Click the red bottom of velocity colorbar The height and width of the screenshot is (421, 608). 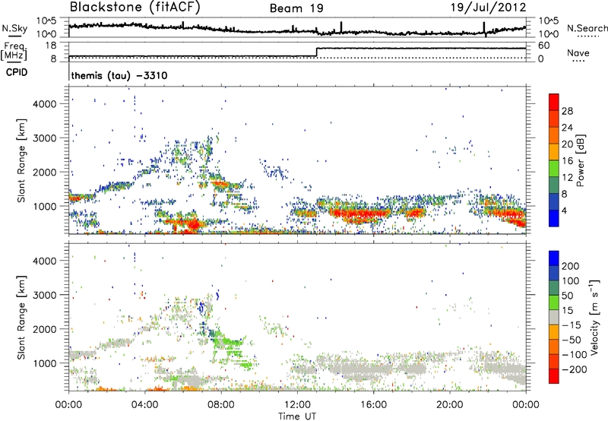(x=554, y=376)
